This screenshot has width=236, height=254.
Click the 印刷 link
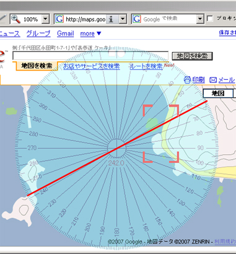coord(198,80)
